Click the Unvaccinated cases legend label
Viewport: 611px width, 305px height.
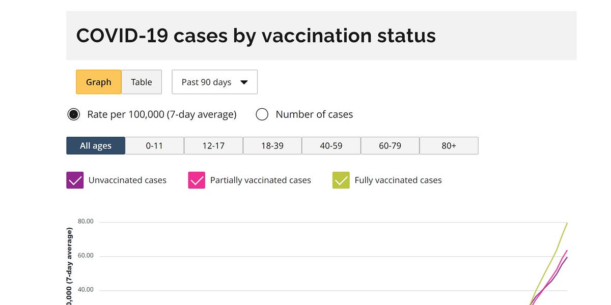click(x=127, y=180)
